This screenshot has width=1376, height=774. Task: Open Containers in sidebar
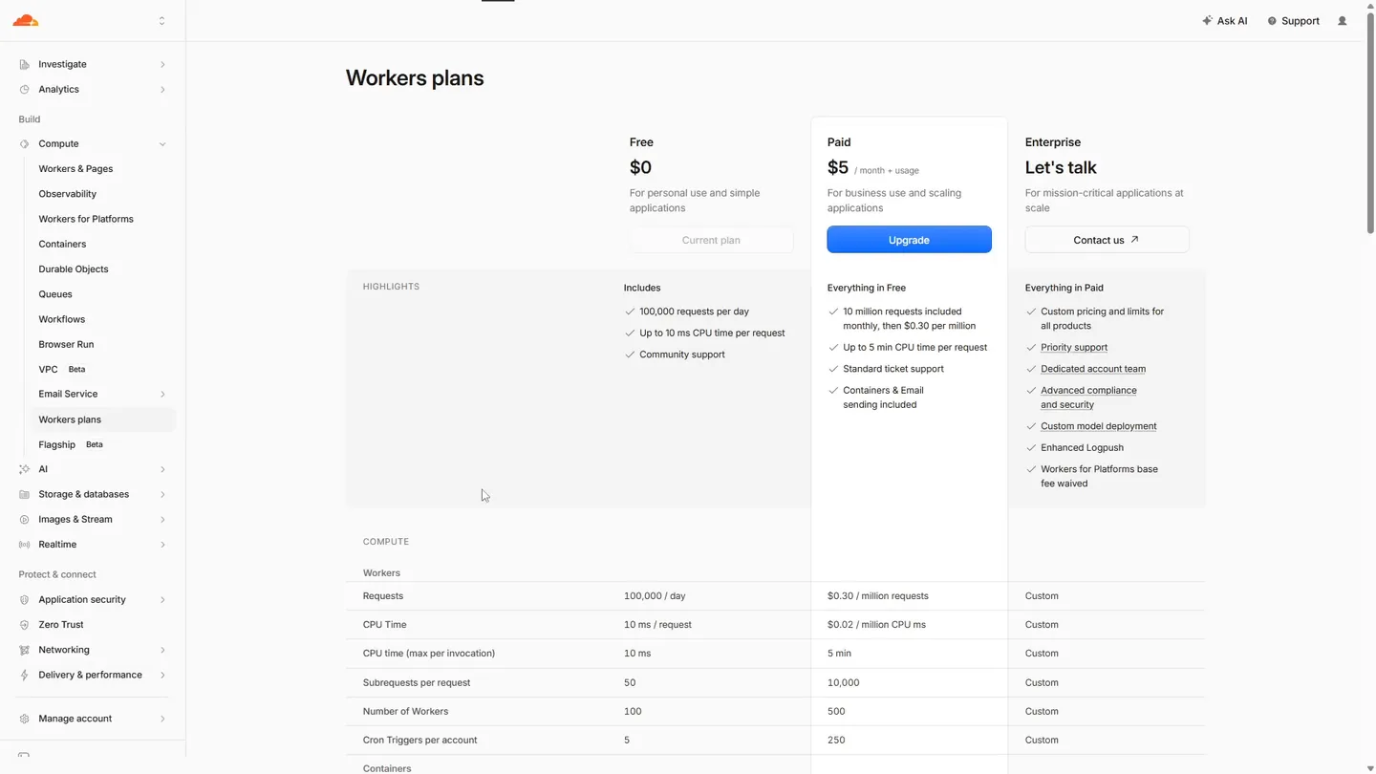(62, 245)
